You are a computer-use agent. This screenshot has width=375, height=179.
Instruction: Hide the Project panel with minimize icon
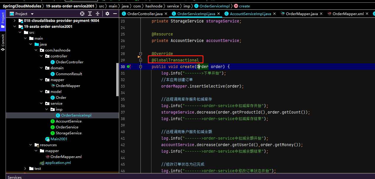click(115, 14)
